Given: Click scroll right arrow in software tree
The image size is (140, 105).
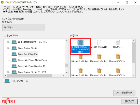Looking at the screenshot, I should [63, 76].
